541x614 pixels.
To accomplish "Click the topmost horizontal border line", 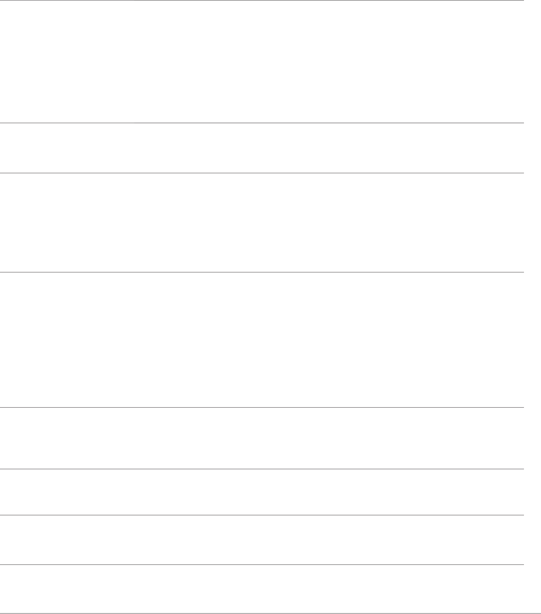I will point(261,0).
